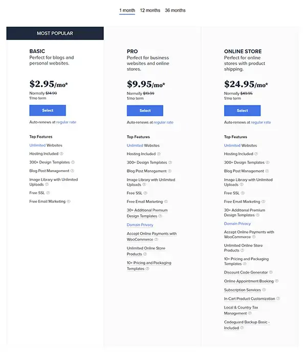This screenshot has width=307, height=352.
Task: Open Domain Privacy link in Pro plan
Action: pyautogui.click(x=140, y=225)
